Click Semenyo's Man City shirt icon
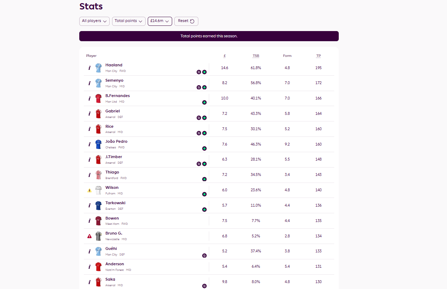 click(x=98, y=83)
